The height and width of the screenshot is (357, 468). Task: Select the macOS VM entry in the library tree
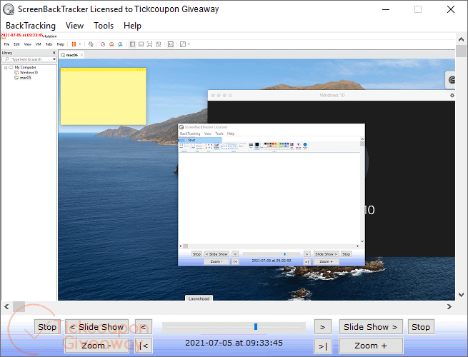[26, 78]
